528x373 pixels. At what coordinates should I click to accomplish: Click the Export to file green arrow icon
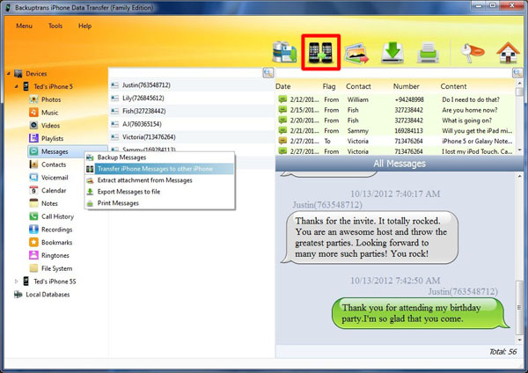(x=392, y=52)
